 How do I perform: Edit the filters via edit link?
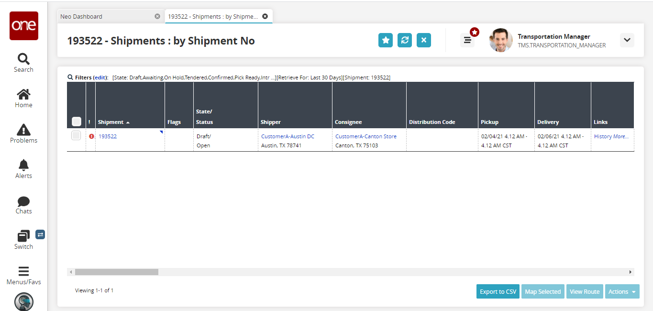click(x=100, y=78)
